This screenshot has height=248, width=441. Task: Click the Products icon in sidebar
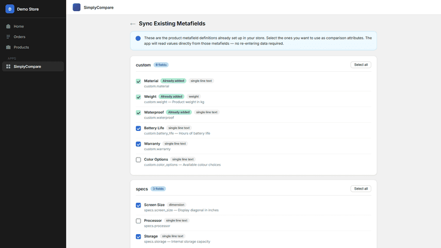tap(8, 47)
